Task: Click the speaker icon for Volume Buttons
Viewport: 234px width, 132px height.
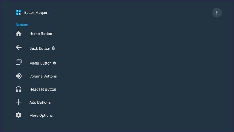Action: pos(19,76)
